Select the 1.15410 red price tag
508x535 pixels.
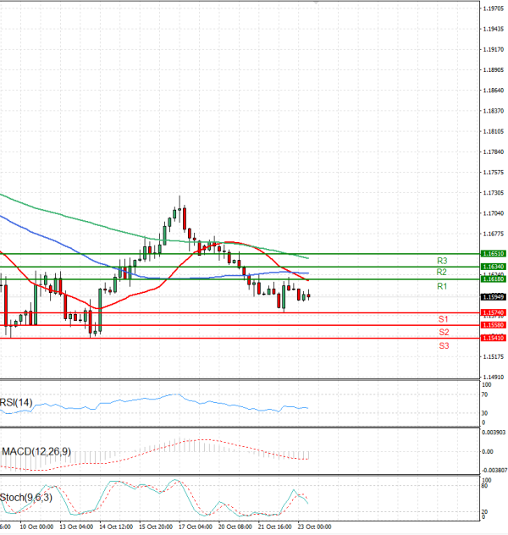click(494, 338)
